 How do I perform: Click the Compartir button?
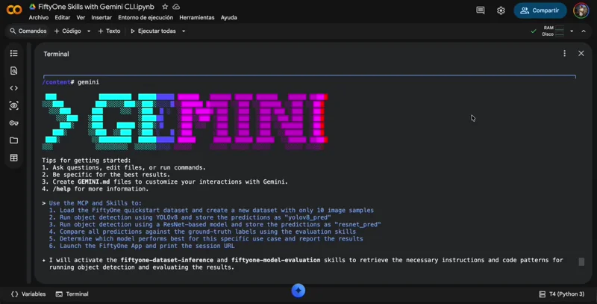[540, 10]
